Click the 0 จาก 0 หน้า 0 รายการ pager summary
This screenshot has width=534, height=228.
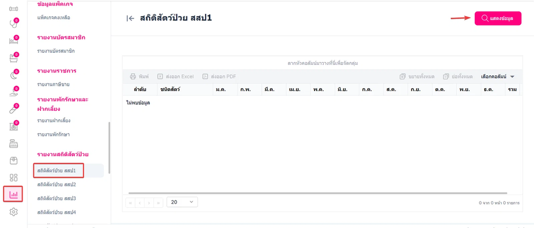(499, 203)
